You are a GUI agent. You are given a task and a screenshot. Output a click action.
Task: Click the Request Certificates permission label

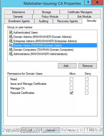(22, 93)
